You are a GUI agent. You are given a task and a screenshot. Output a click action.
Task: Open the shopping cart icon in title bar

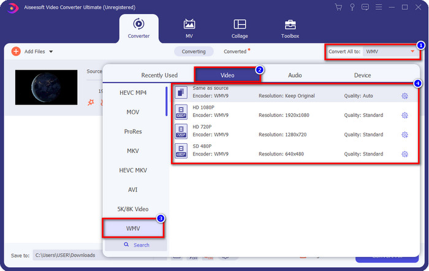[338, 7]
